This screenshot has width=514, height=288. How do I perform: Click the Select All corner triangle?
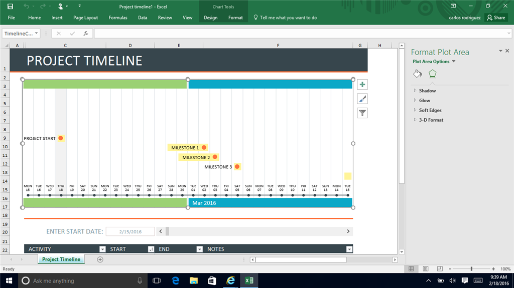(x=6, y=46)
